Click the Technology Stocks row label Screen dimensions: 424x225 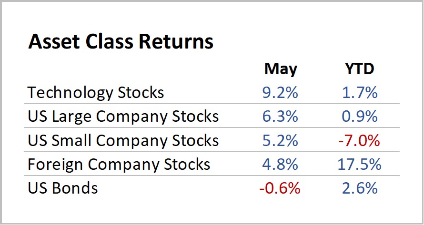96,92
